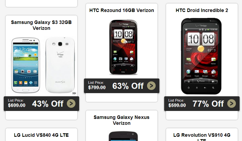This screenshot has width=242, height=141.
Task: Click the 63% Off deal text
Action: pyautogui.click(x=128, y=86)
